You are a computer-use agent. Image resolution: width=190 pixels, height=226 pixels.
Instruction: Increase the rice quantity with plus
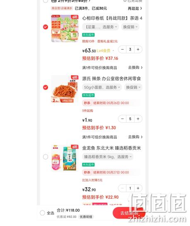(138, 188)
